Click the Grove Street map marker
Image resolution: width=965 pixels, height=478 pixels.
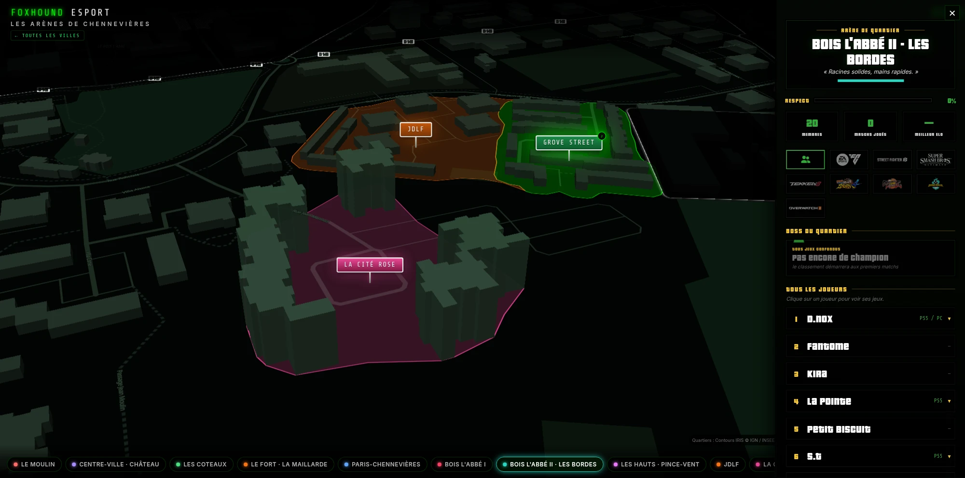point(569,143)
